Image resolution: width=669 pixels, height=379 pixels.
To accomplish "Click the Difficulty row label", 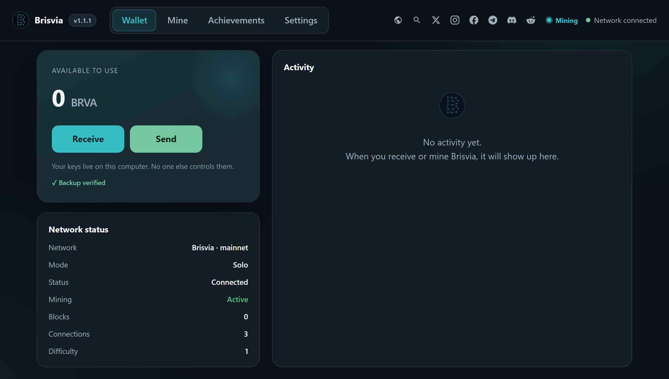I will 63,351.
